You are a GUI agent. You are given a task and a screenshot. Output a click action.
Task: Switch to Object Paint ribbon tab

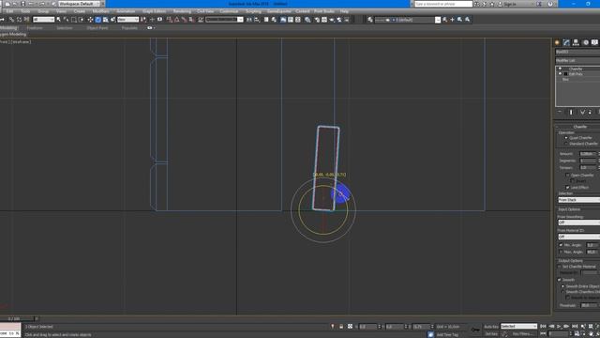(97, 28)
